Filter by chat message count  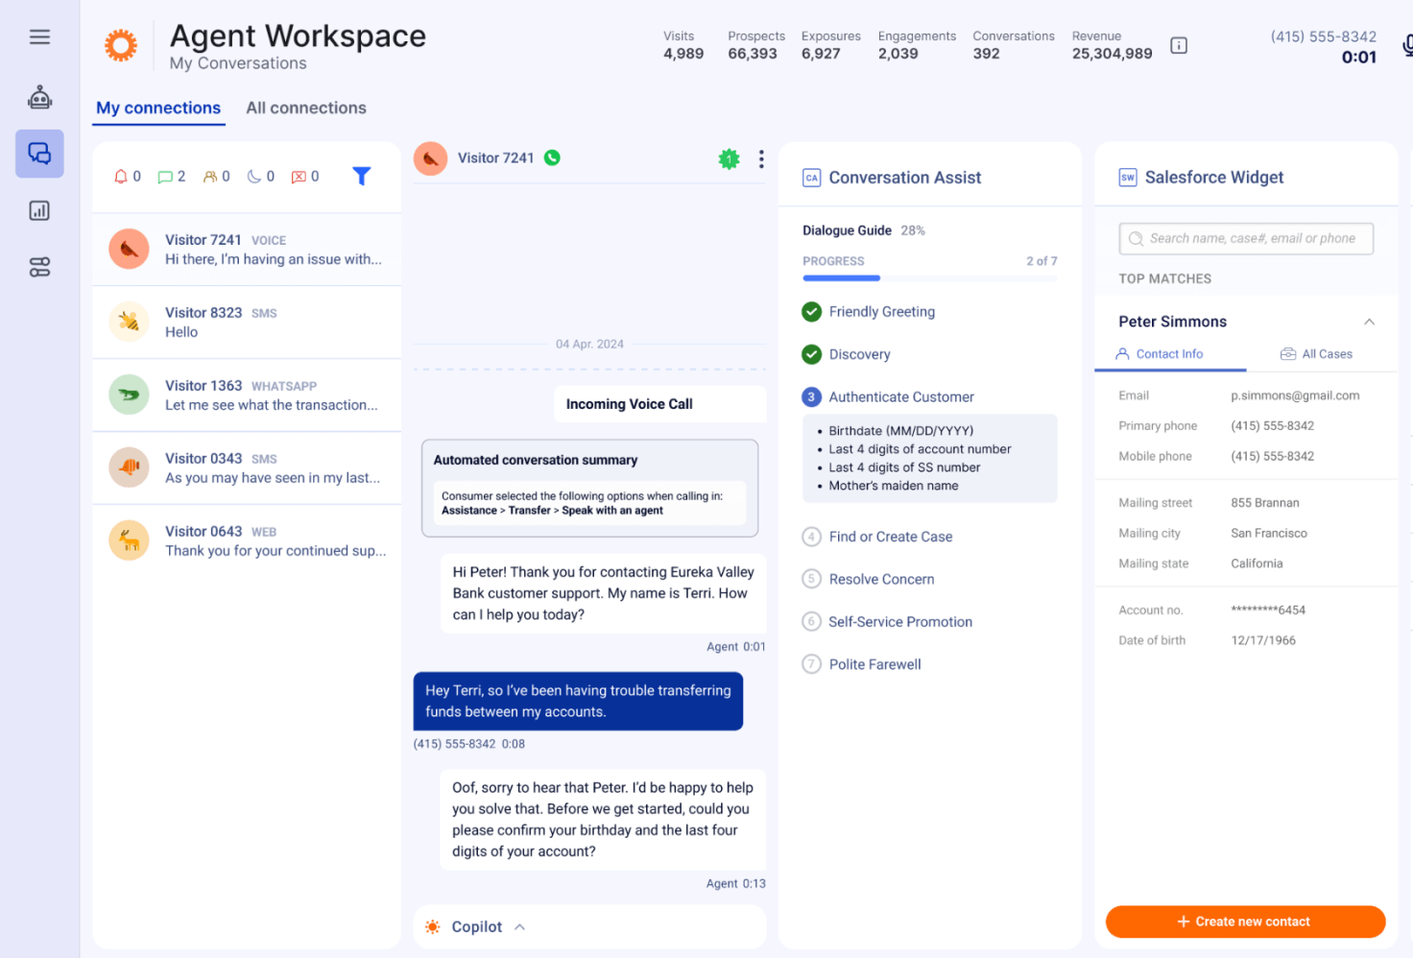172,177
